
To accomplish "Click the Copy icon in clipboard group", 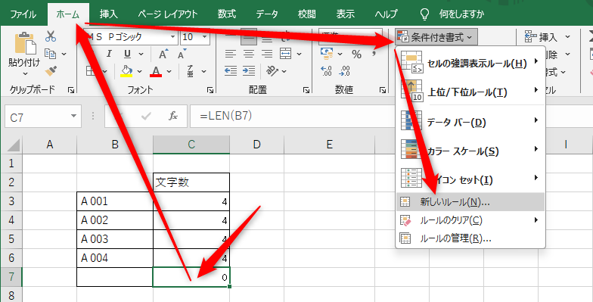I will point(50,53).
